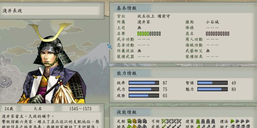This screenshot has height=128, width=257.
Task: Click the 智謀 stat bar
Action: pyautogui.click(x=212, y=83)
